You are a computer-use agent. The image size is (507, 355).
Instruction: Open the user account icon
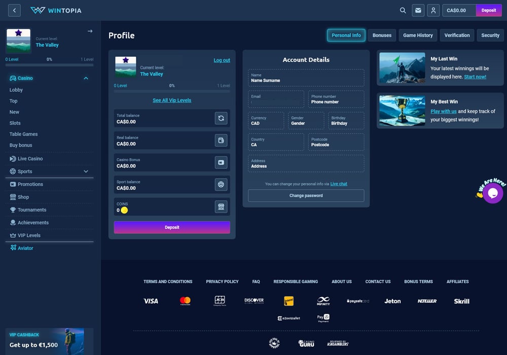point(433,10)
